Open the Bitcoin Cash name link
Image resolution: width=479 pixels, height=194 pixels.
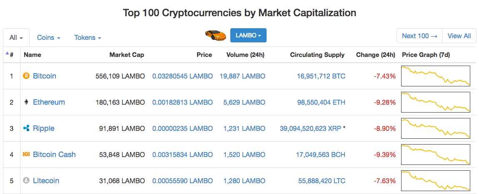coord(54,155)
